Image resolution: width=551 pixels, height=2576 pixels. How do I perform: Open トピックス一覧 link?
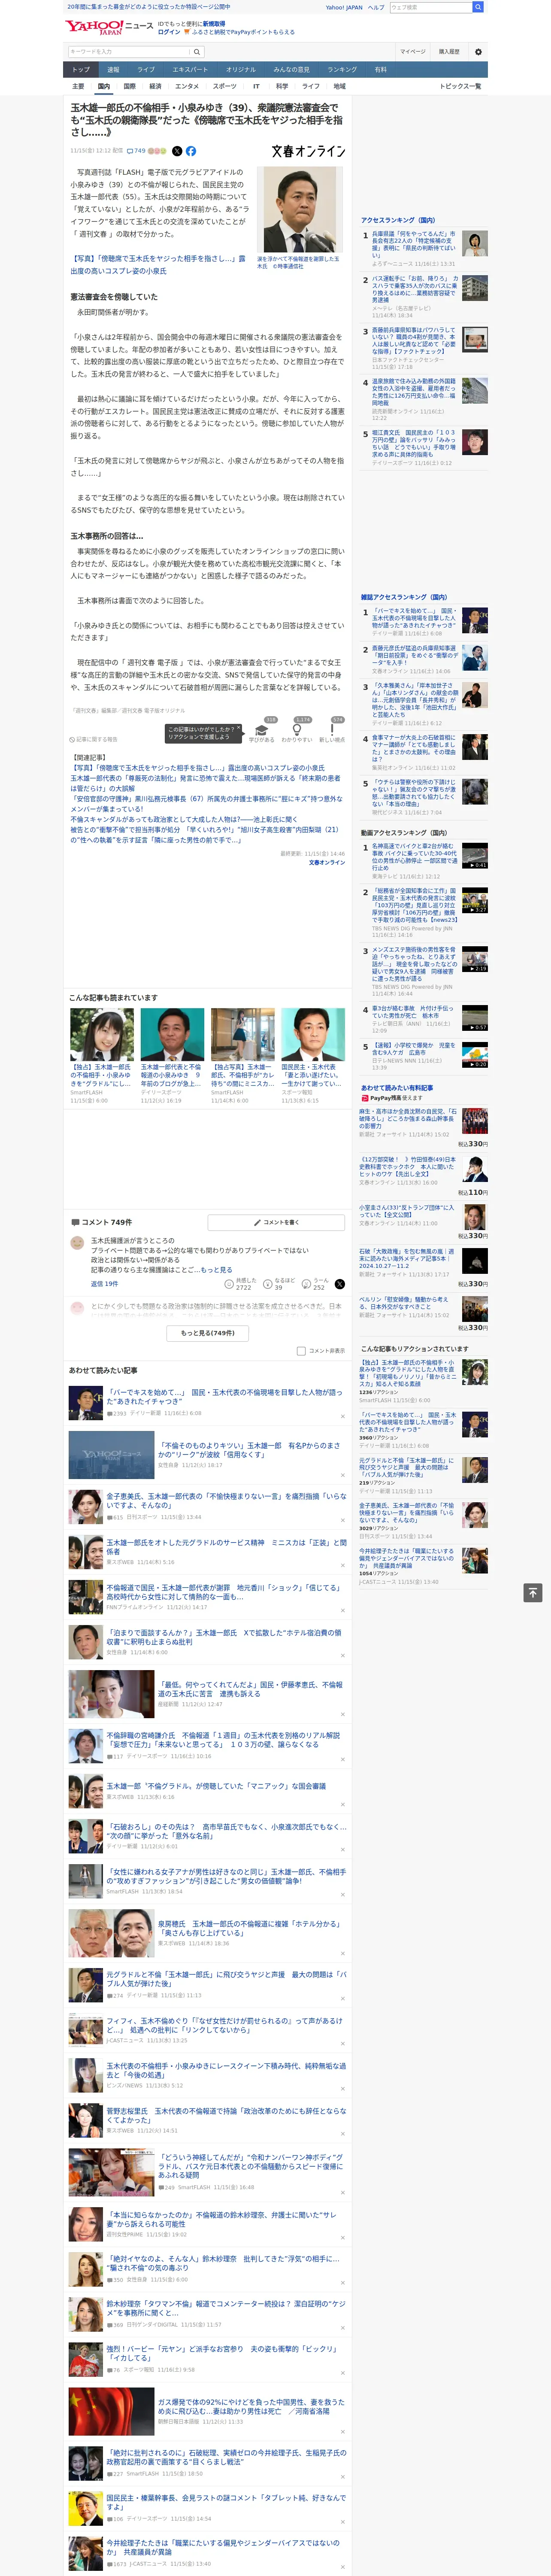coord(460,86)
